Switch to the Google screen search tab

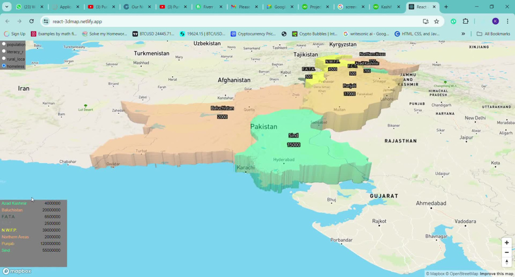click(351, 7)
